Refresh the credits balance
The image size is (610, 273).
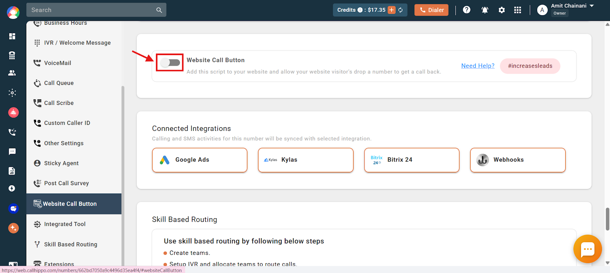tap(401, 10)
